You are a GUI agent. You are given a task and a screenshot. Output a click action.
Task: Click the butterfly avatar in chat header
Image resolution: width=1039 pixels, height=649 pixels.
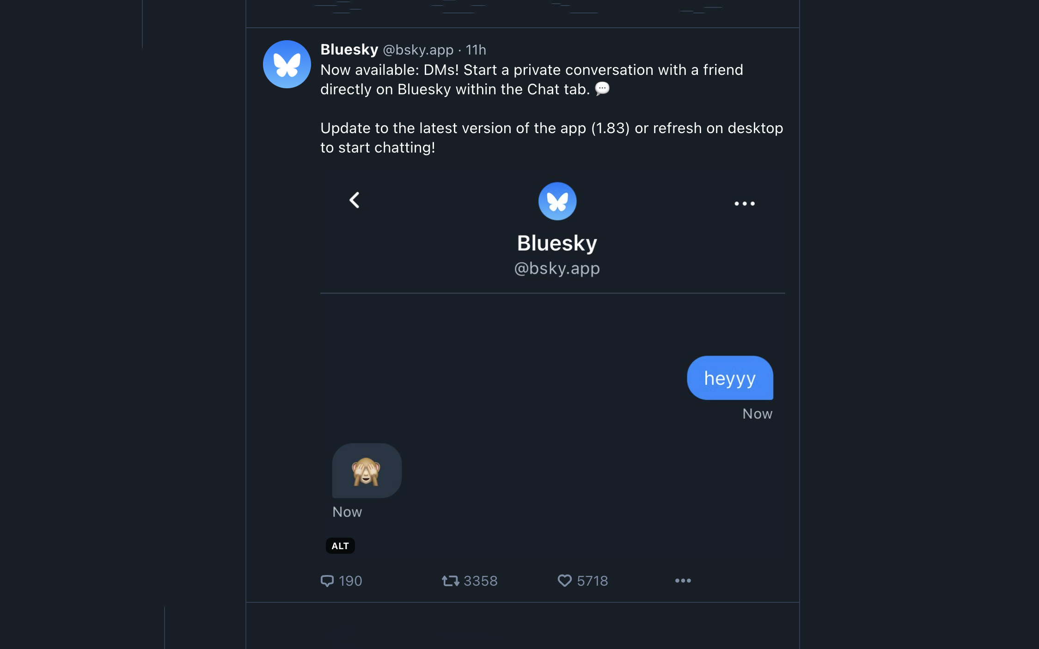557,201
